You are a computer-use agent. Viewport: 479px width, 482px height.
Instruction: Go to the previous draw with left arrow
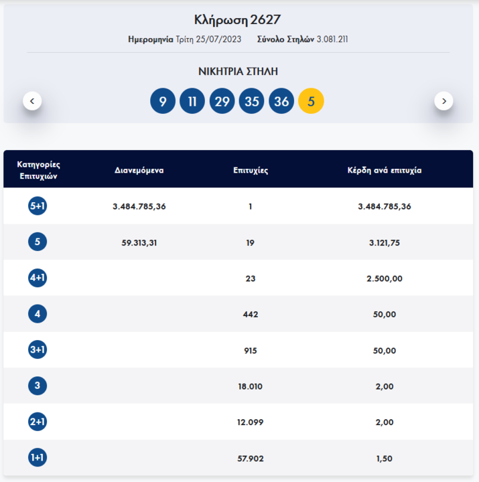tap(32, 101)
